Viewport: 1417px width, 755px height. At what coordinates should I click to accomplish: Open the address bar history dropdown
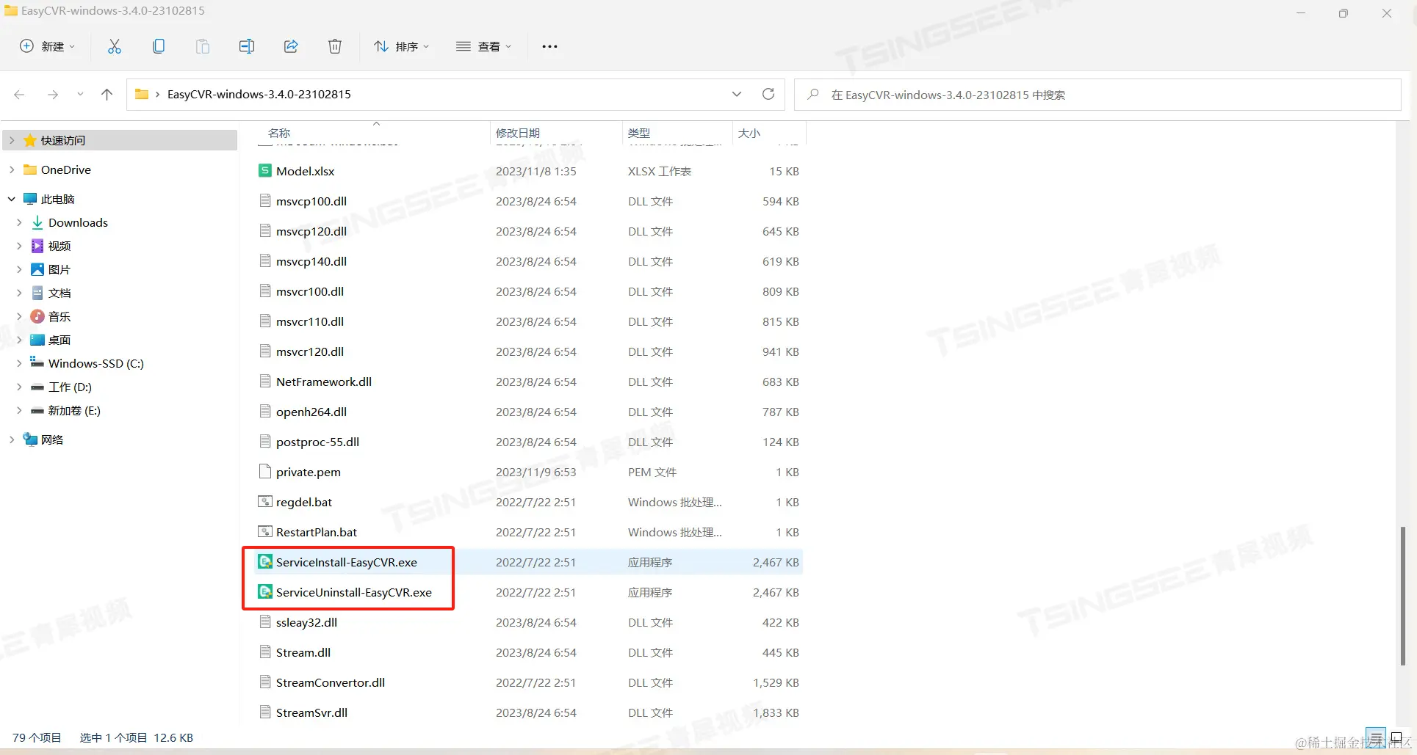coord(737,94)
